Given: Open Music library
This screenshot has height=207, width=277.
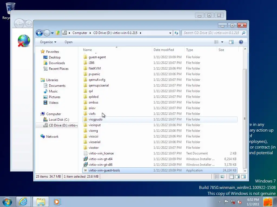Looking at the screenshot, I should tap(53, 91).
